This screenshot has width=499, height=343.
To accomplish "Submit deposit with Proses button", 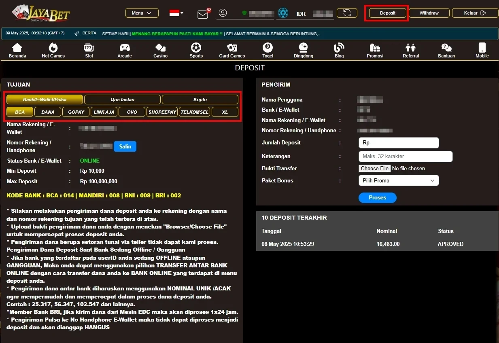I will 377,197.
